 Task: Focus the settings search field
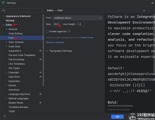22,10
